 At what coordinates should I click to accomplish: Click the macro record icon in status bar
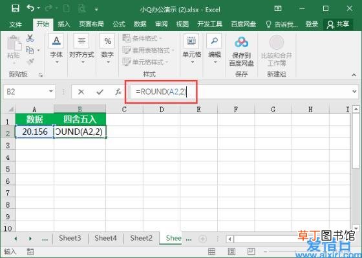[30, 252]
